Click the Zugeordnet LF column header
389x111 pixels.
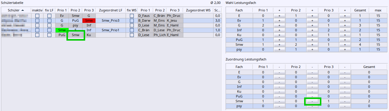pos(111,10)
